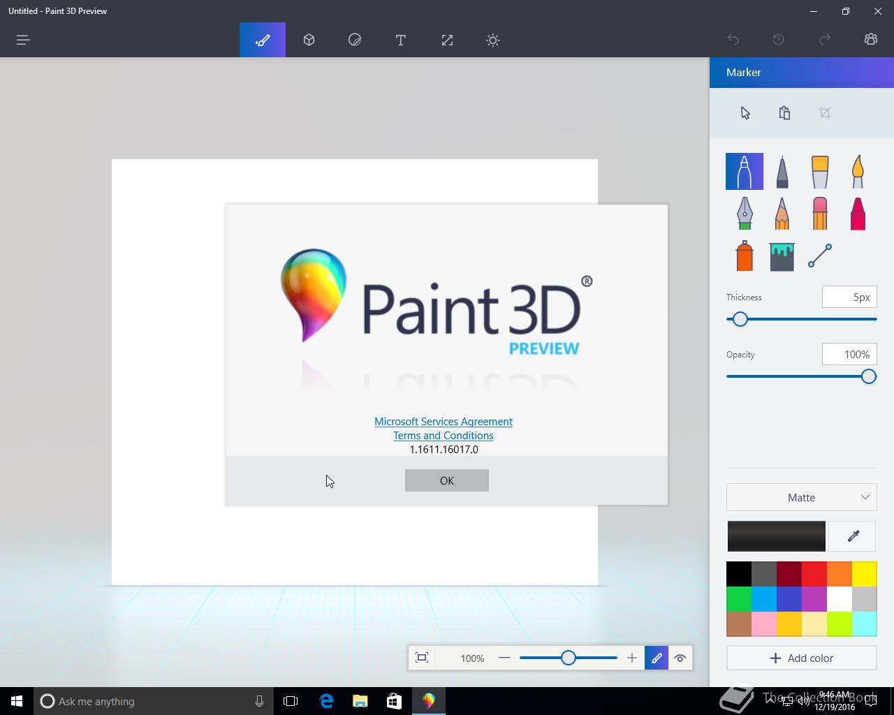Open the Effects lighting tab
The height and width of the screenshot is (715, 894).
[x=493, y=40]
